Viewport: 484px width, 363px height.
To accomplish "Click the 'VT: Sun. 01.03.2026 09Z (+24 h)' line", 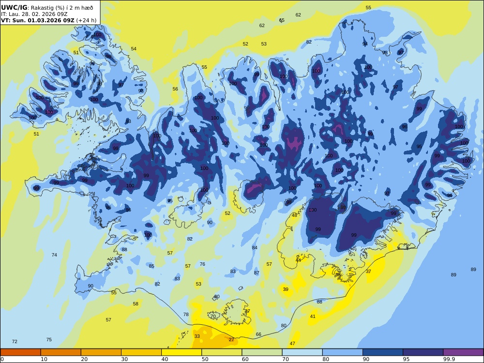I will 48,20.
